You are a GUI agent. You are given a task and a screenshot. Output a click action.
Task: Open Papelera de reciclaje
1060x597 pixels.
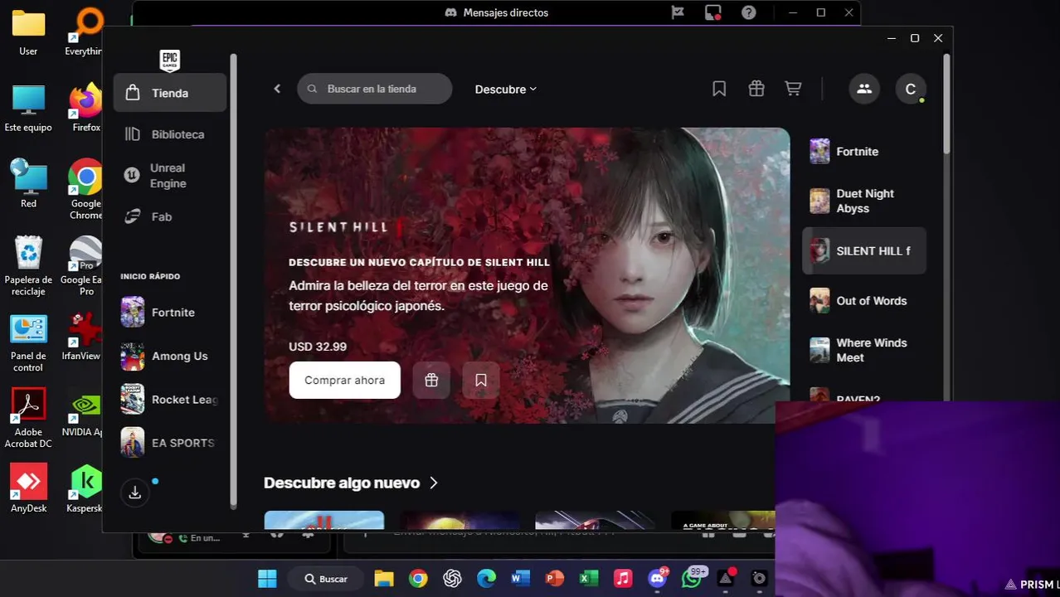click(x=28, y=266)
